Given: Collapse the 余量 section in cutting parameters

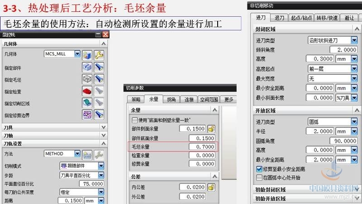Looking at the screenshot, I should click(214, 110).
